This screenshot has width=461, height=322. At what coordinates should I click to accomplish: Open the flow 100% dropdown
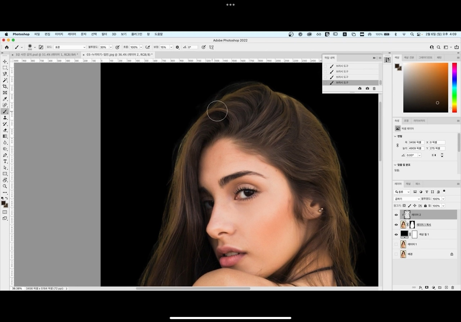pos(141,47)
